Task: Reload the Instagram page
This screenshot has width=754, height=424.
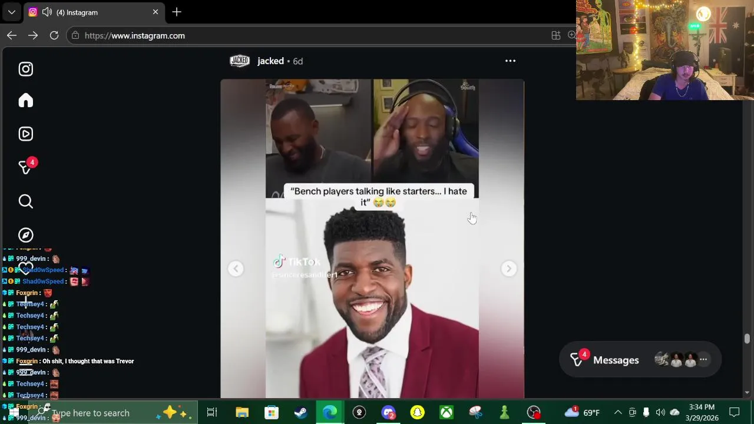Action: coord(54,35)
